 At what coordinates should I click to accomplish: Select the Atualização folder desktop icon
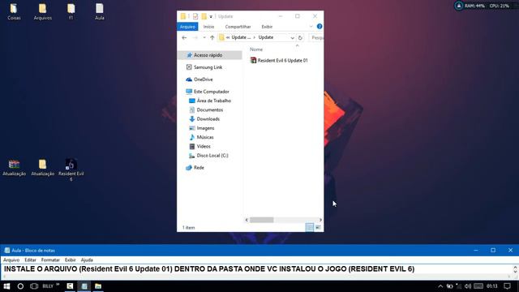click(42, 168)
